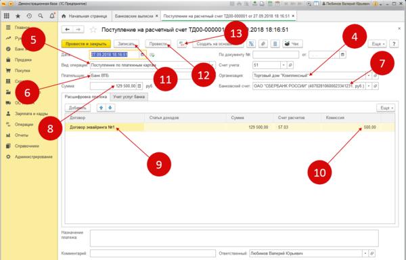This screenshot has width=406, height=260.
Task: Click the Дата input field
Action: (114, 55)
